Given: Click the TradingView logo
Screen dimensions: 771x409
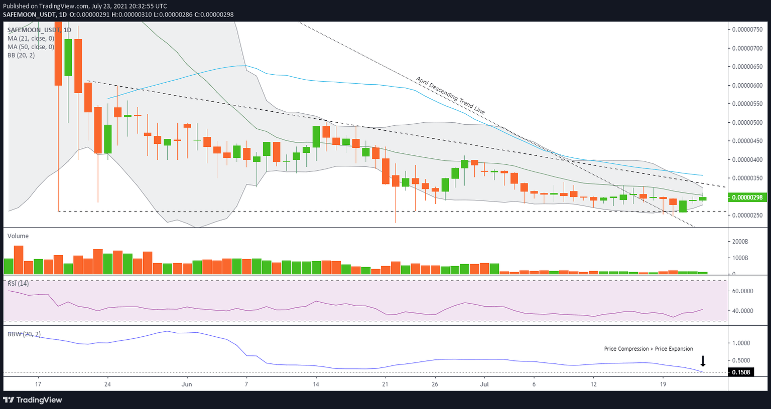Looking at the screenshot, I should tap(34, 400).
